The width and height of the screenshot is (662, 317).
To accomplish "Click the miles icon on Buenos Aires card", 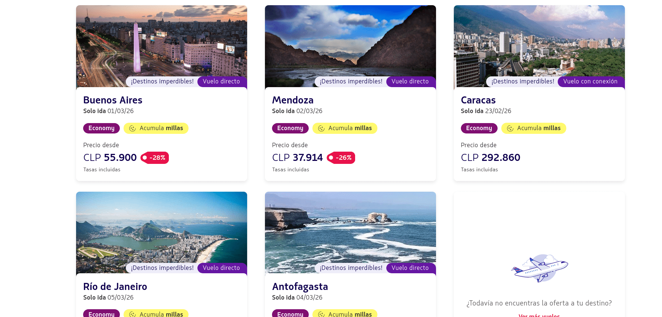I will point(132,128).
